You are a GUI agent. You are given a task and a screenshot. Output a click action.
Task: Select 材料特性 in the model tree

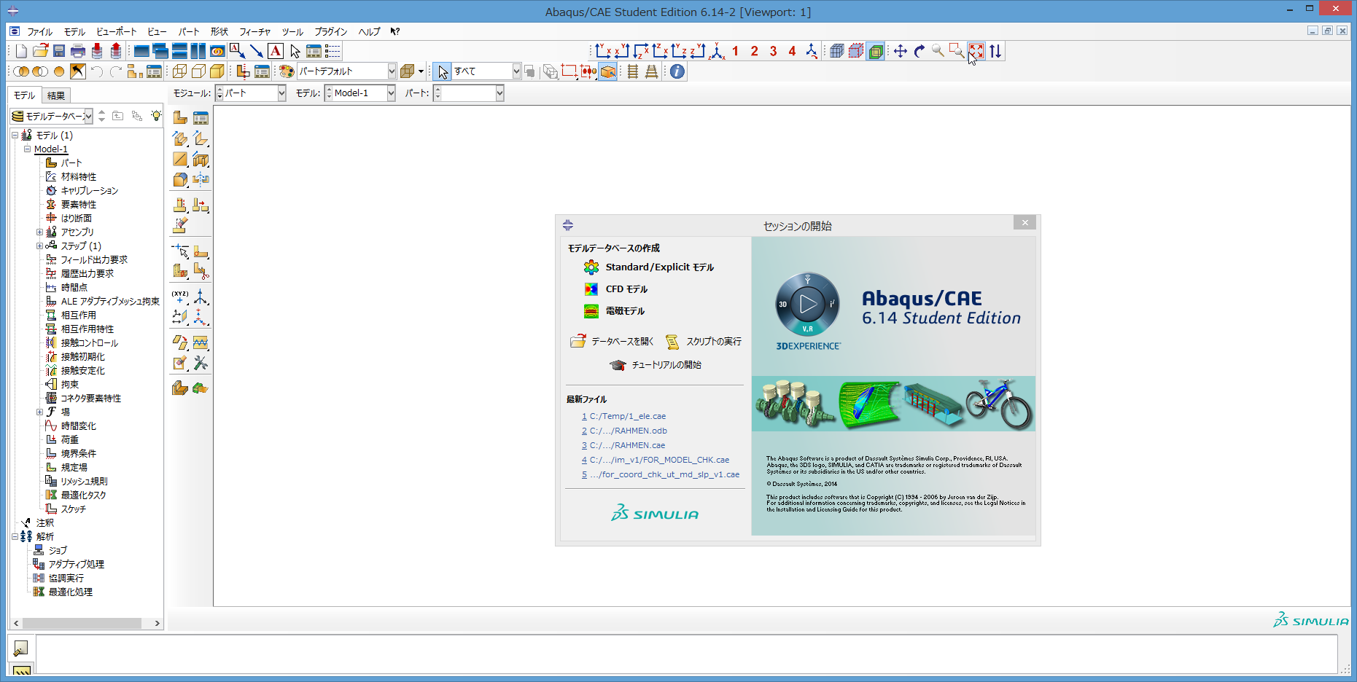coord(79,177)
